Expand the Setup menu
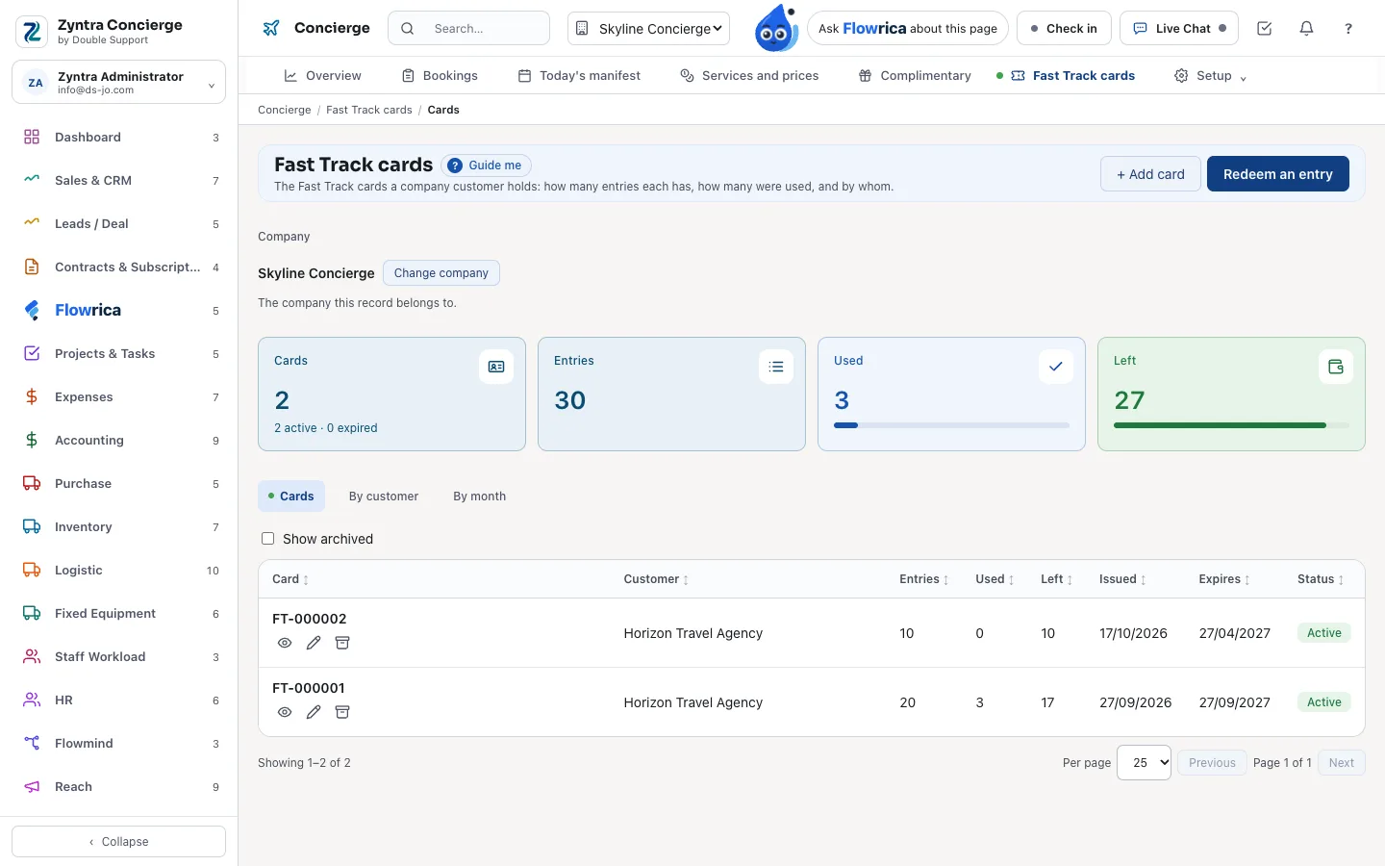 pos(1210,76)
